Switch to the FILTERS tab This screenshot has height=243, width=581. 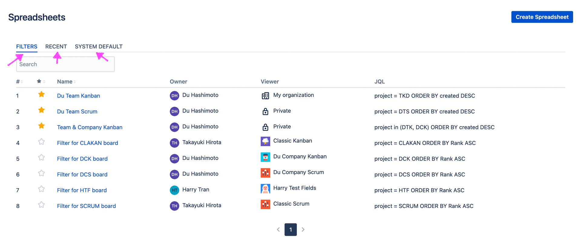point(27,47)
